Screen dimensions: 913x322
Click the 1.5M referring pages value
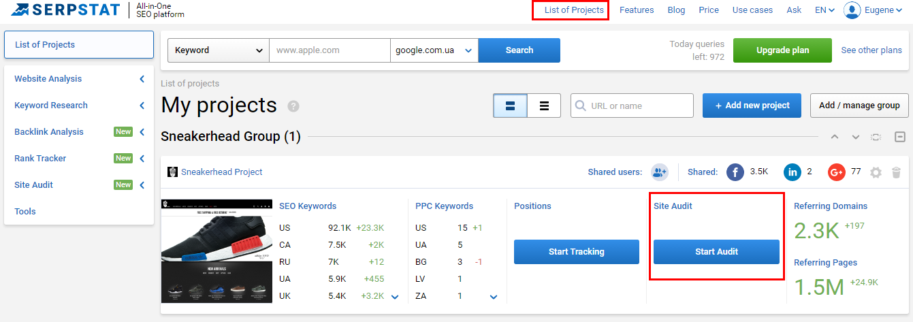point(819,287)
